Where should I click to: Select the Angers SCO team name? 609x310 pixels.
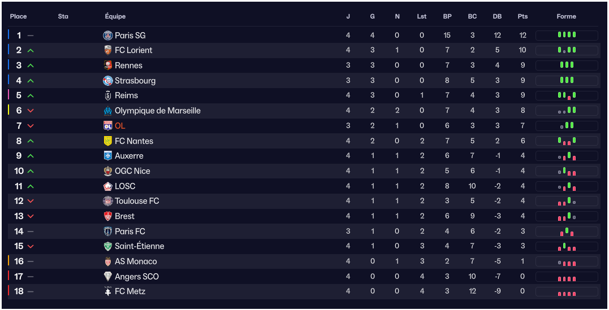pyautogui.click(x=136, y=277)
